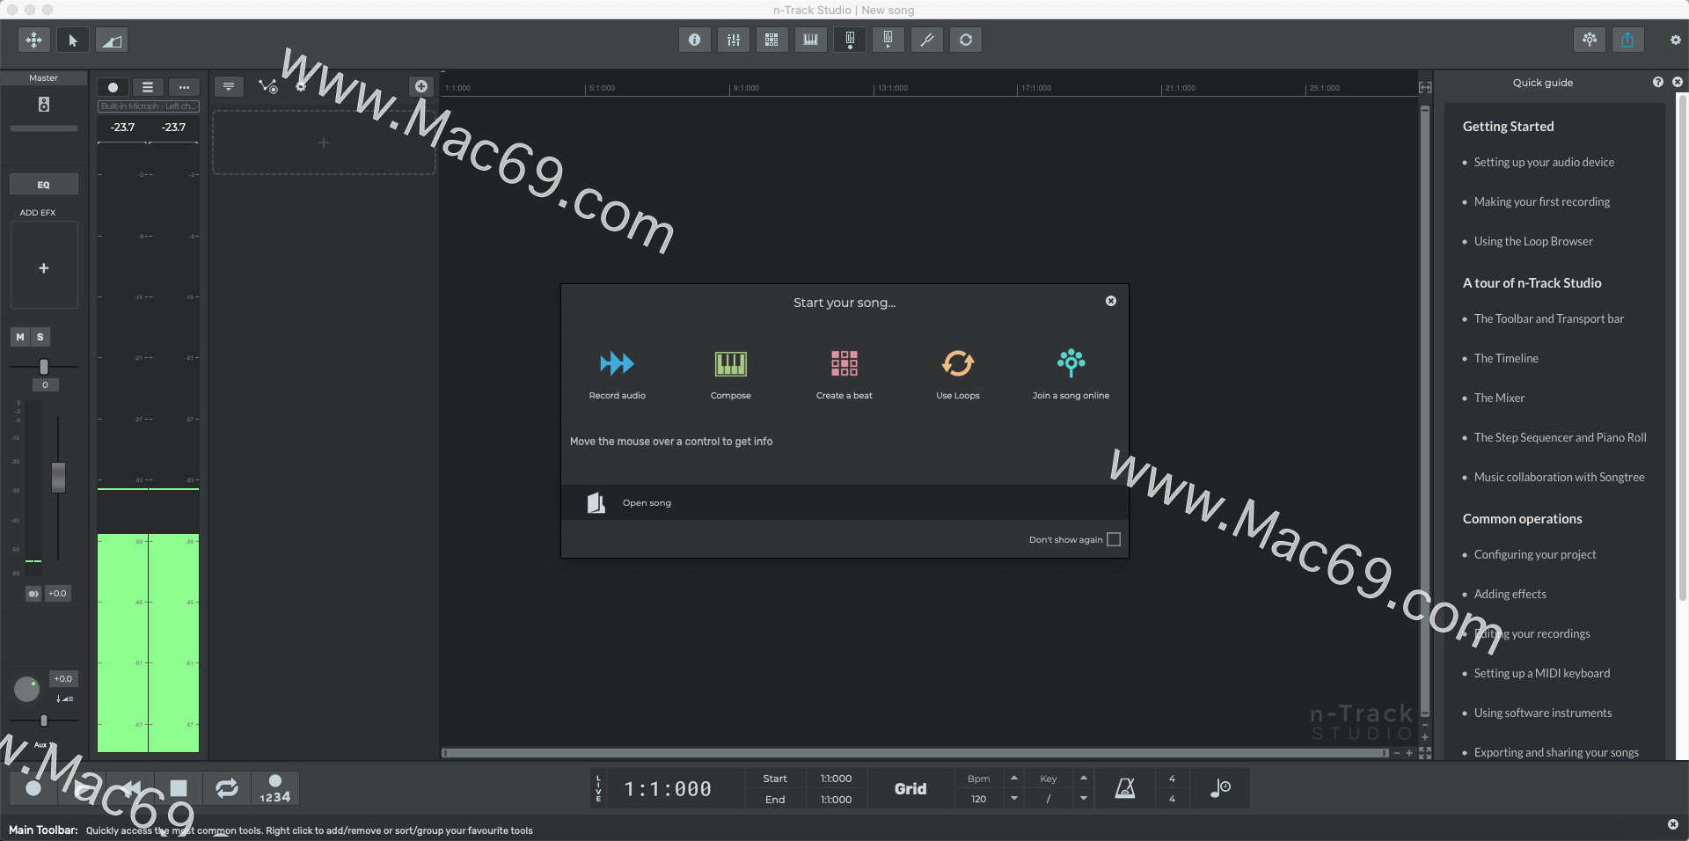Open the mixer from the top toolbar

coord(733,40)
